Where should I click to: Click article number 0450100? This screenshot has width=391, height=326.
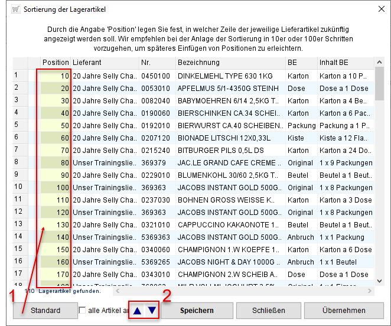(x=158, y=76)
